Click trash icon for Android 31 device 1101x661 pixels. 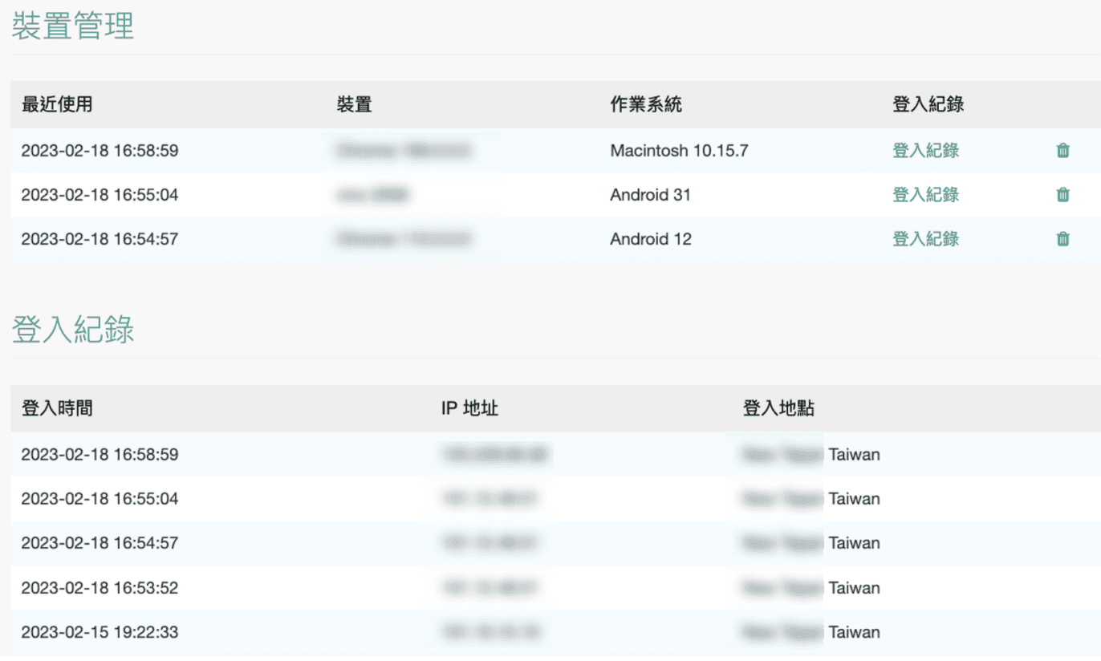pyautogui.click(x=1062, y=194)
